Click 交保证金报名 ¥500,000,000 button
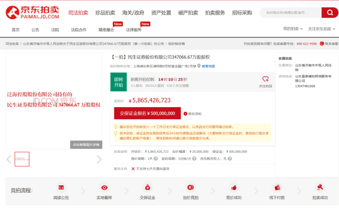Screen dimensions: 339x209 point(148,113)
